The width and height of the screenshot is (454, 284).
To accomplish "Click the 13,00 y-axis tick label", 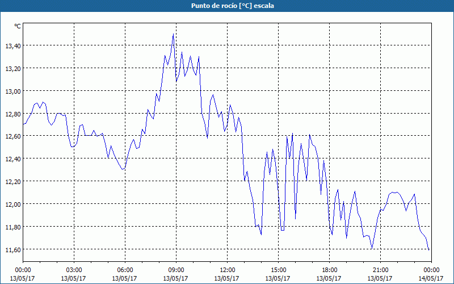I will pos(13,91).
